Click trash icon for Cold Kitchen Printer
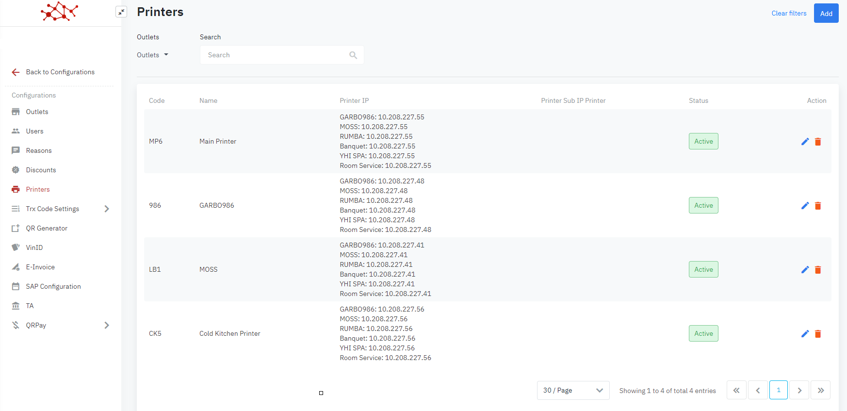Image resolution: width=847 pixels, height=411 pixels. (818, 334)
